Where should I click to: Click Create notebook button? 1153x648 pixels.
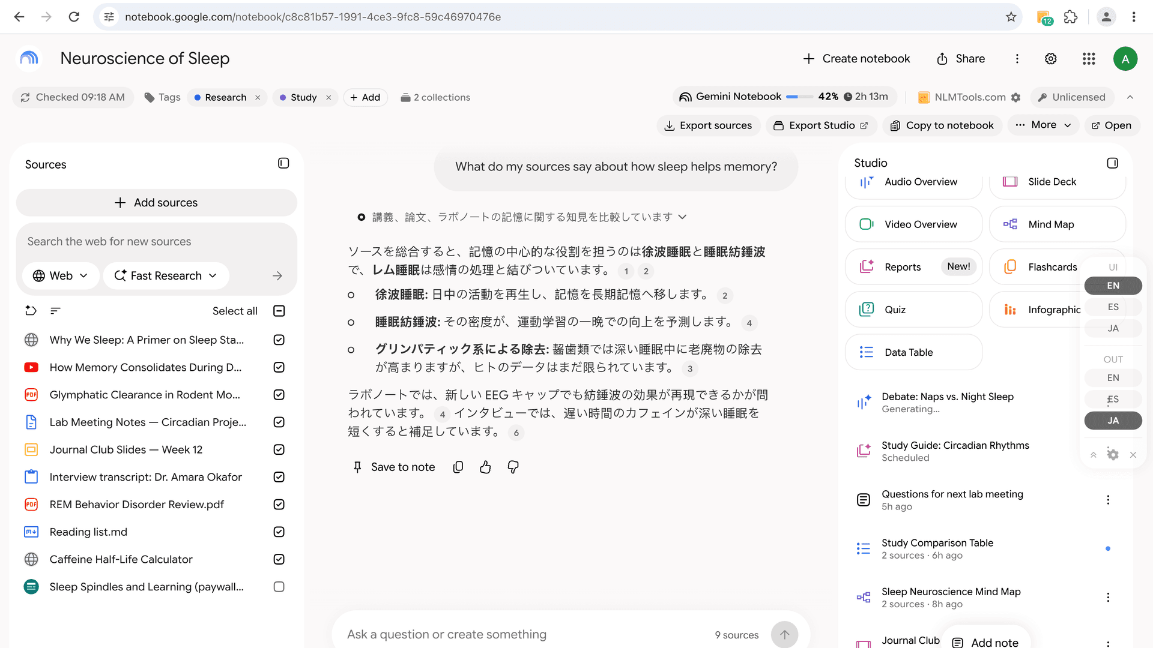[x=856, y=59]
